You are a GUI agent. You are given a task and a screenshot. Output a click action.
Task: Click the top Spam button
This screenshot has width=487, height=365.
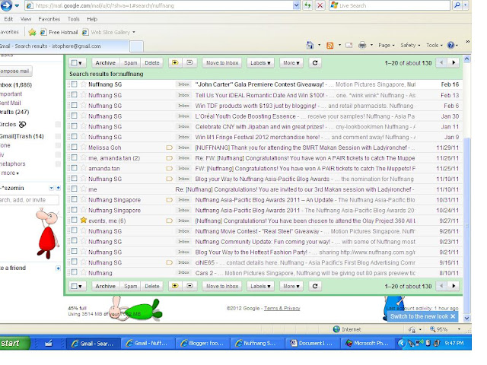[130, 62]
